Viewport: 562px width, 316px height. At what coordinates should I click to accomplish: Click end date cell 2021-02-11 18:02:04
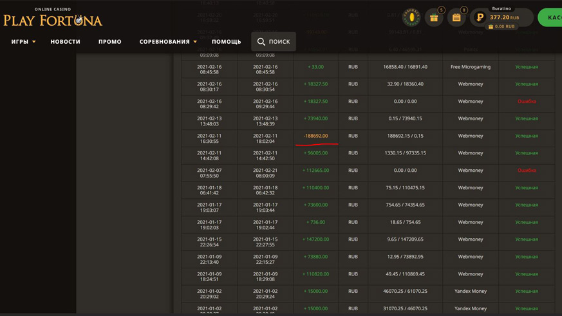(x=265, y=138)
